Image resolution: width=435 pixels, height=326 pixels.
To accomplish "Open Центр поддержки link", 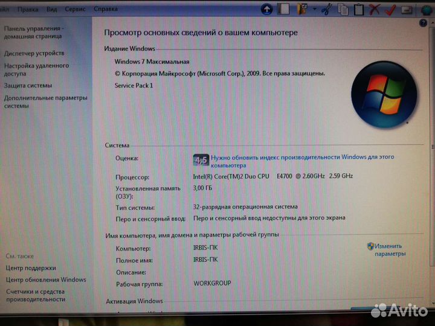I will pyautogui.click(x=31, y=268).
